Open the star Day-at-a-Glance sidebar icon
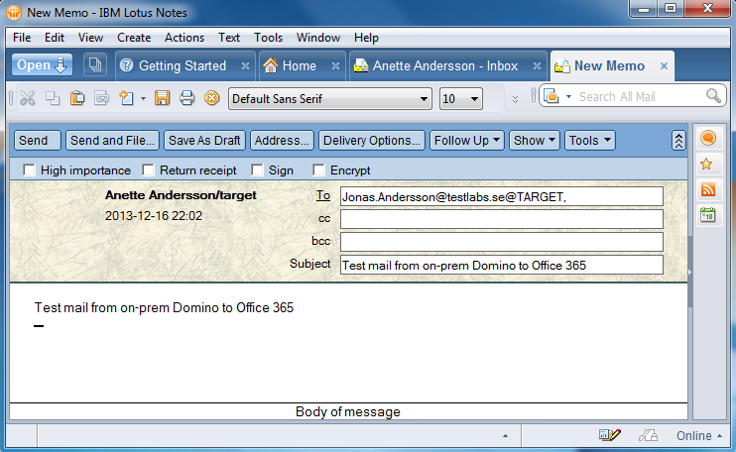 click(706, 164)
